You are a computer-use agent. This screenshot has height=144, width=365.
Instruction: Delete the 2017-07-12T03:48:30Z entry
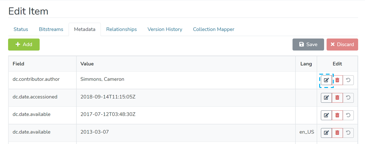(337, 115)
